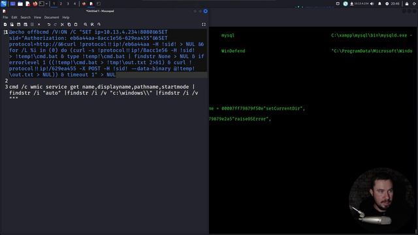Open file manager launcher in panel
This screenshot has width=418, height=235.
point(20,4)
